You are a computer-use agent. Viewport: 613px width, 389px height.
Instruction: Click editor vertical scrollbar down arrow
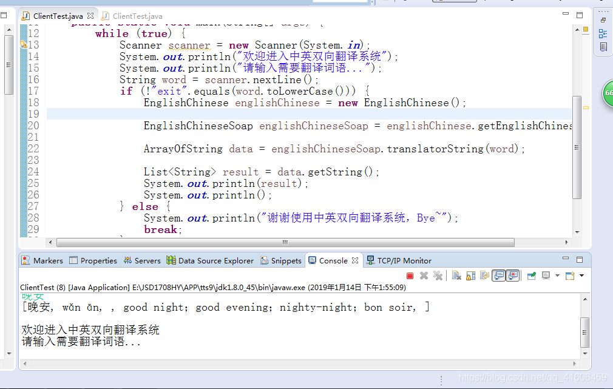point(577,232)
